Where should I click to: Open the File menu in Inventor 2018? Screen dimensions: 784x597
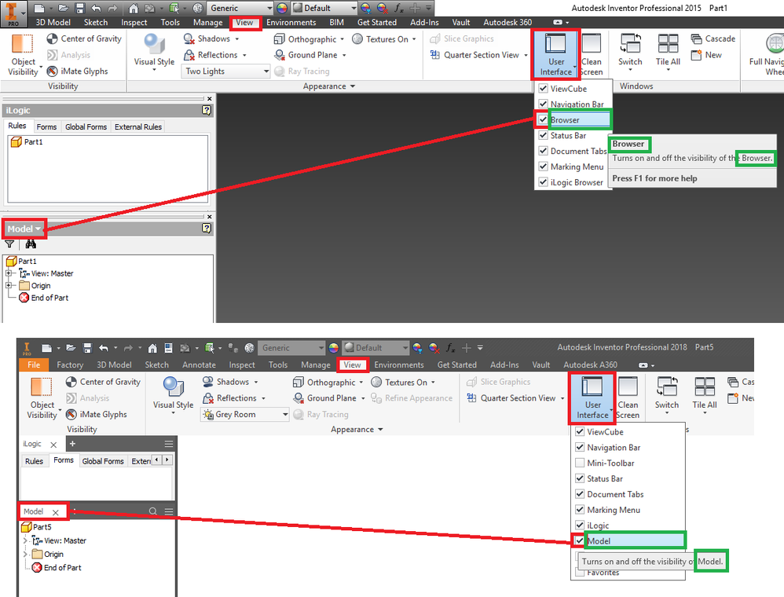(x=34, y=364)
